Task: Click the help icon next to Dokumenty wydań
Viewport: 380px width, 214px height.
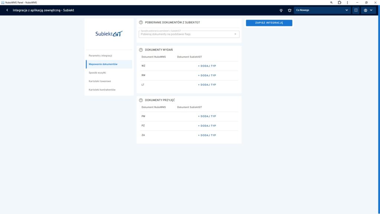Action: pyautogui.click(x=141, y=50)
